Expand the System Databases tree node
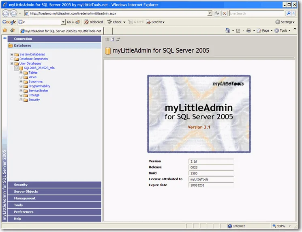 coord(12,54)
